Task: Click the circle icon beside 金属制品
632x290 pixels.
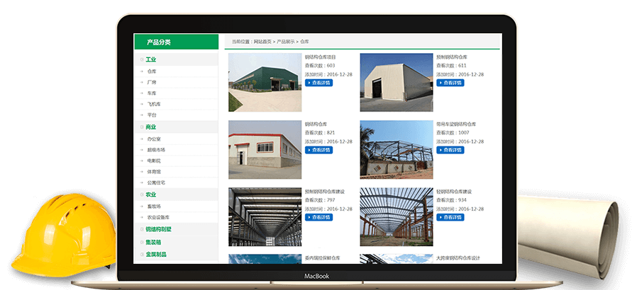Action: click(142, 254)
